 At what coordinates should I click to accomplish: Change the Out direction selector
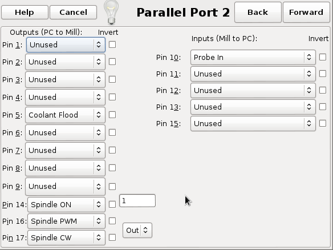[x=137, y=230]
